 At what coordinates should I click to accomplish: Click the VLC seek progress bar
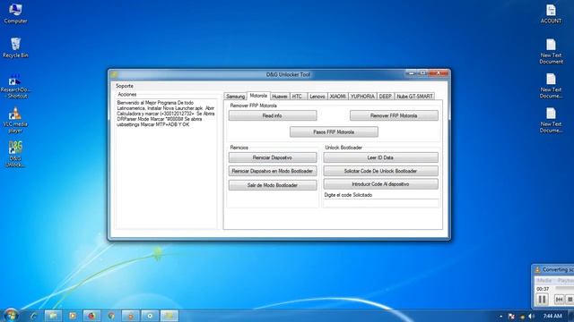pyautogui.click(x=564, y=288)
